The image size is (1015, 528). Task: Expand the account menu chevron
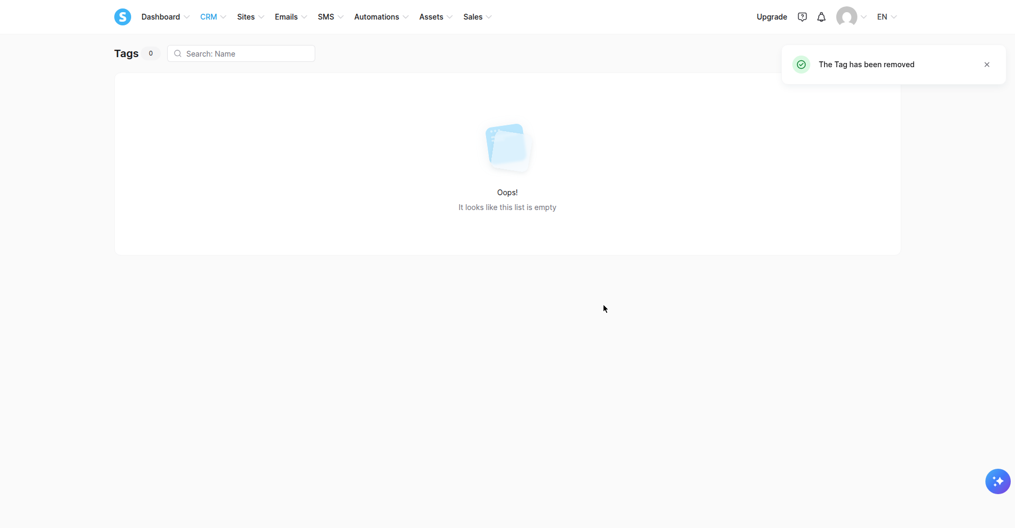[864, 17]
